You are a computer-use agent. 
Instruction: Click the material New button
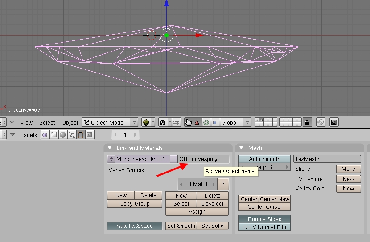(x=181, y=196)
